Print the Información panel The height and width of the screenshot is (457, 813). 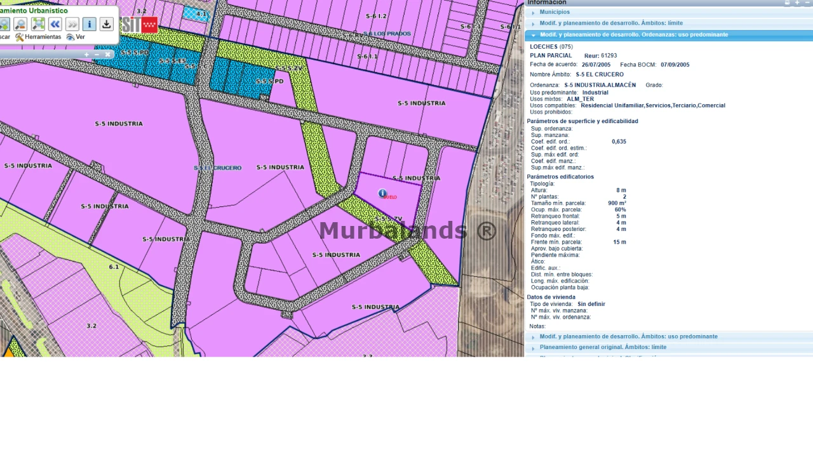pos(788,3)
